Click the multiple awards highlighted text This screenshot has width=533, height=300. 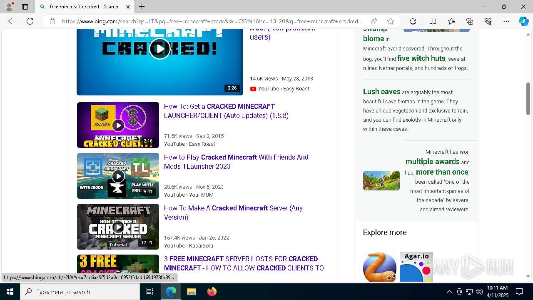point(432,162)
